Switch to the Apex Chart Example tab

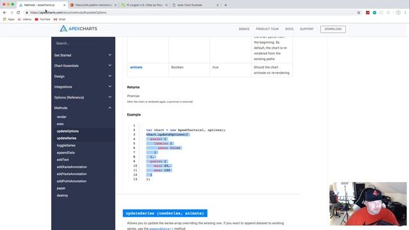(195, 5)
